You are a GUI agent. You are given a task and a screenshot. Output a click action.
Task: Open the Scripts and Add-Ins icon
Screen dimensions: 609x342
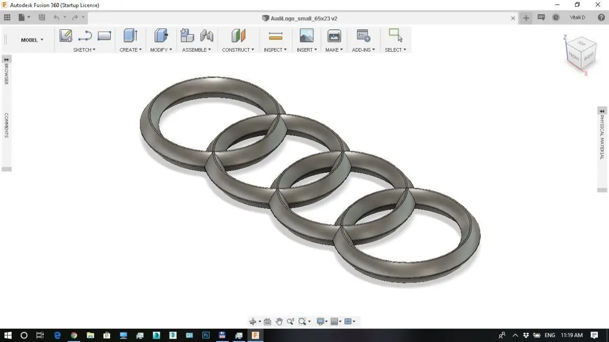pyautogui.click(x=363, y=35)
